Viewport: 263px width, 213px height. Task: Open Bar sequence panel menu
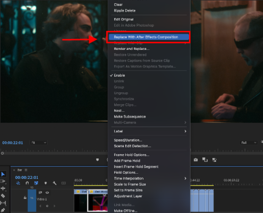pyautogui.click(x=26, y=170)
